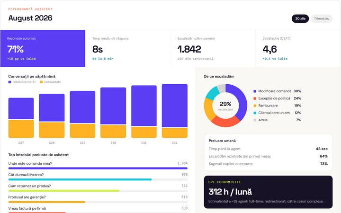The height and width of the screenshot is (213, 341).
Task: Click 'Top întrebări preluate de asistent' heading
Action: pos(38,155)
